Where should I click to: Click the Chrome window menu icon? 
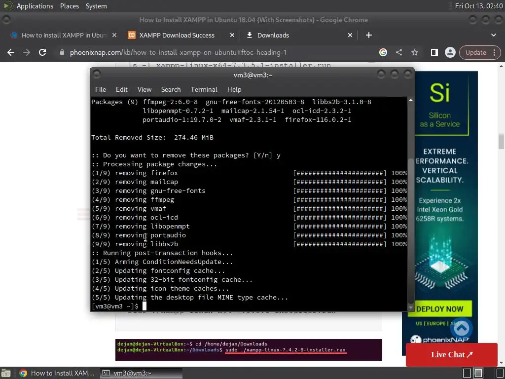(x=6, y=20)
